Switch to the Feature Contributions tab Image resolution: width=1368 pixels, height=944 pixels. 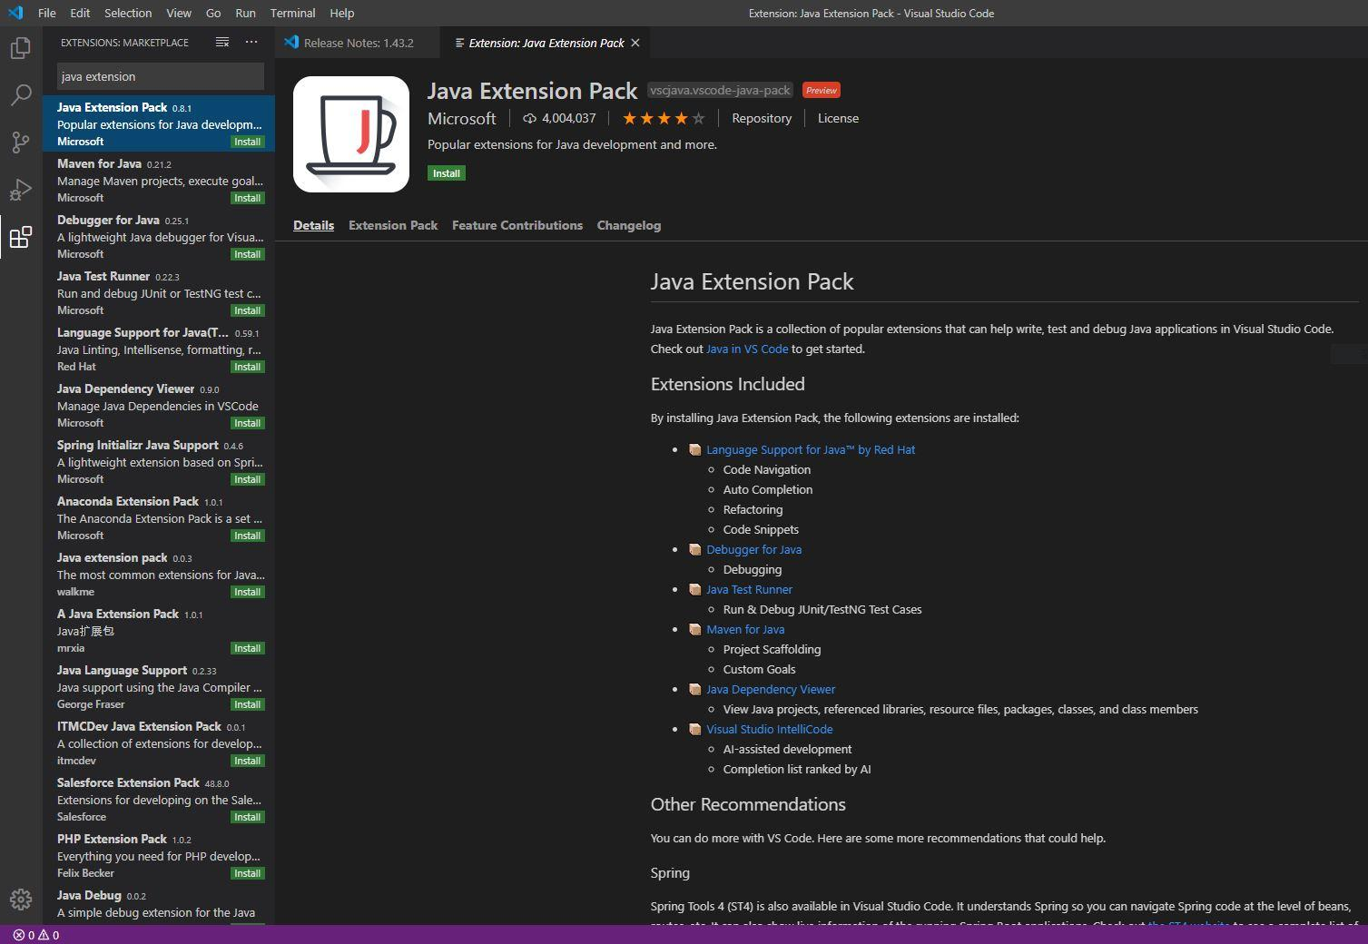(x=517, y=225)
